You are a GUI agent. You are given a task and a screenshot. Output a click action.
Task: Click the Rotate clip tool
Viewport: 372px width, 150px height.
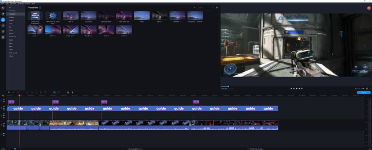[x=32, y=92]
